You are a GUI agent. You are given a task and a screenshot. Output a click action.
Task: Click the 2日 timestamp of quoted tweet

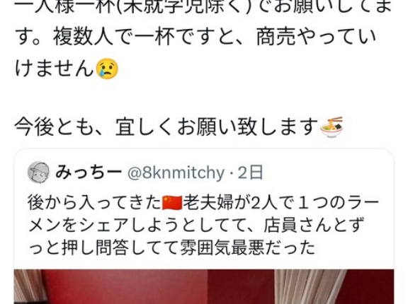pyautogui.click(x=250, y=173)
